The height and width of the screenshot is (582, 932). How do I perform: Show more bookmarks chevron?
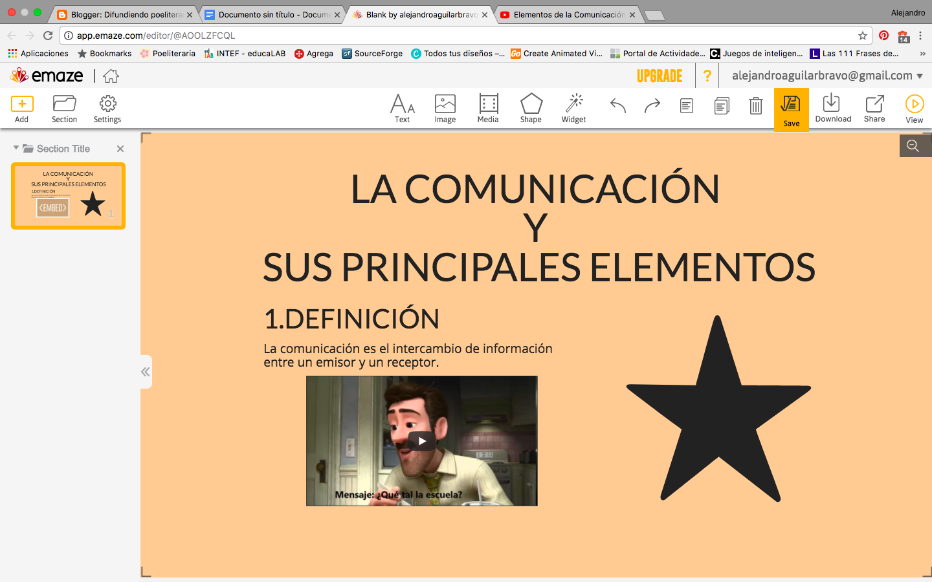click(x=922, y=54)
